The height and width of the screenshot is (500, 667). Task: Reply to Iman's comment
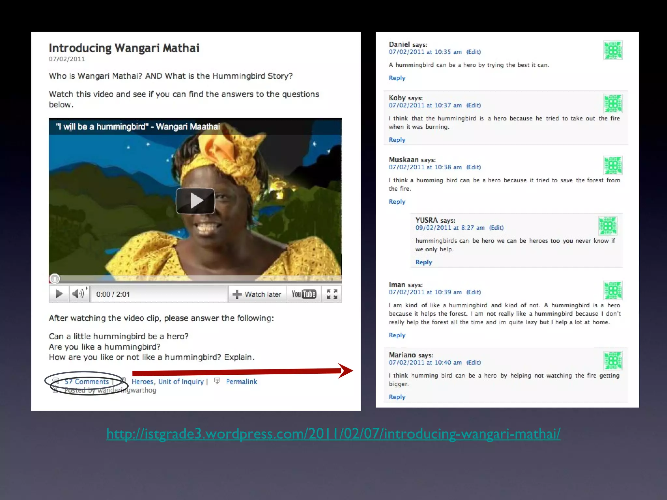397,335
